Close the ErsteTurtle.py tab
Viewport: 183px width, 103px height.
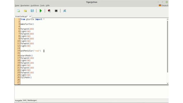[x=30, y=17]
